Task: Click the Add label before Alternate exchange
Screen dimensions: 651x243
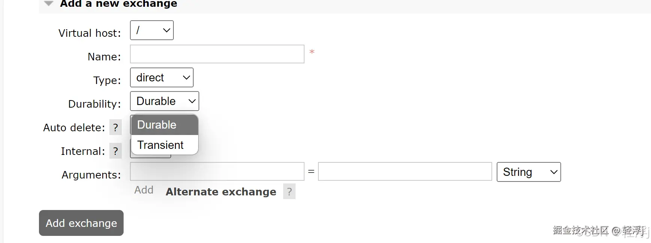Action: (144, 190)
